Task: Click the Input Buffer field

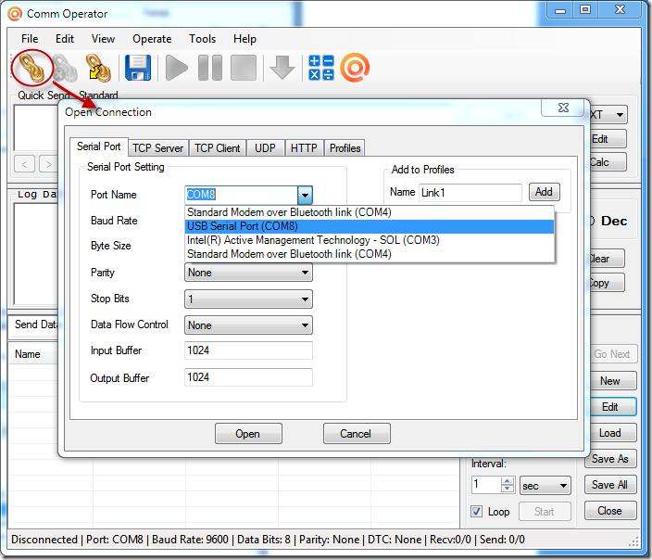Action: tap(248, 350)
